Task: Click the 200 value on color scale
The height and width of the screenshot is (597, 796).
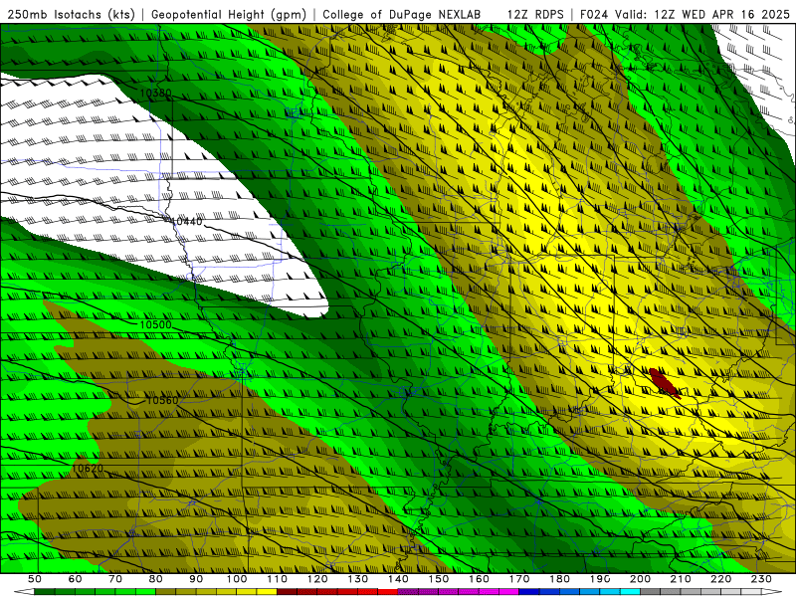Action: coord(640,579)
